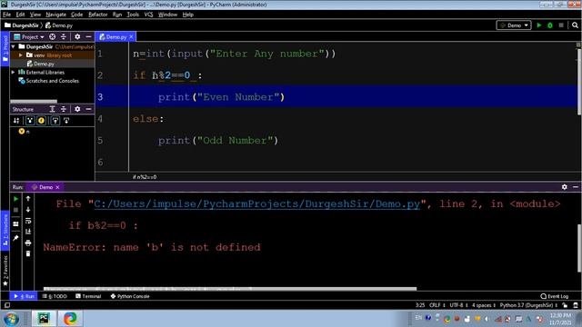Expand all in Structure panel
Screen dimensions: 582x327
point(53,109)
